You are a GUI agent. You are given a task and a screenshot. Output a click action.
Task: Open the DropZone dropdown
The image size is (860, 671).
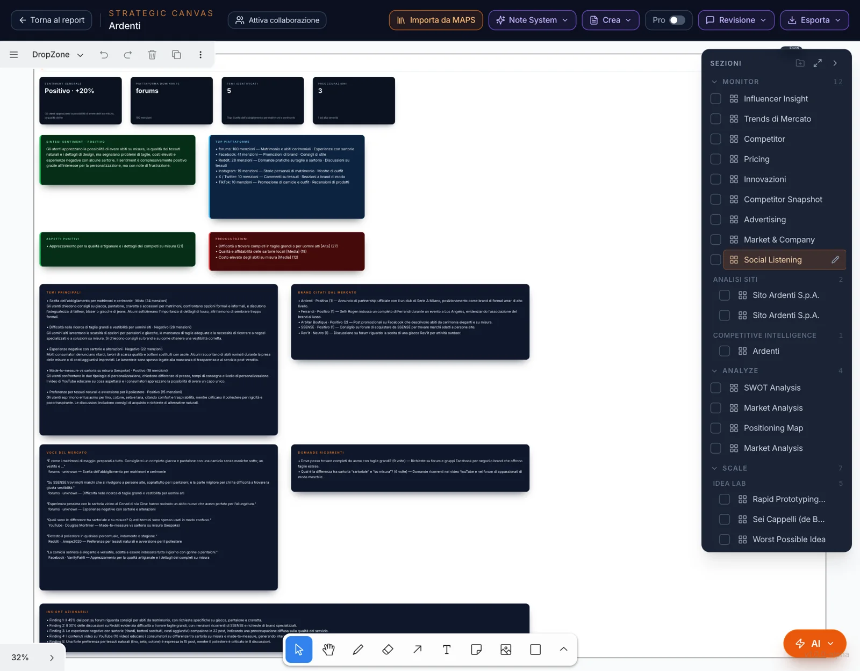point(58,55)
